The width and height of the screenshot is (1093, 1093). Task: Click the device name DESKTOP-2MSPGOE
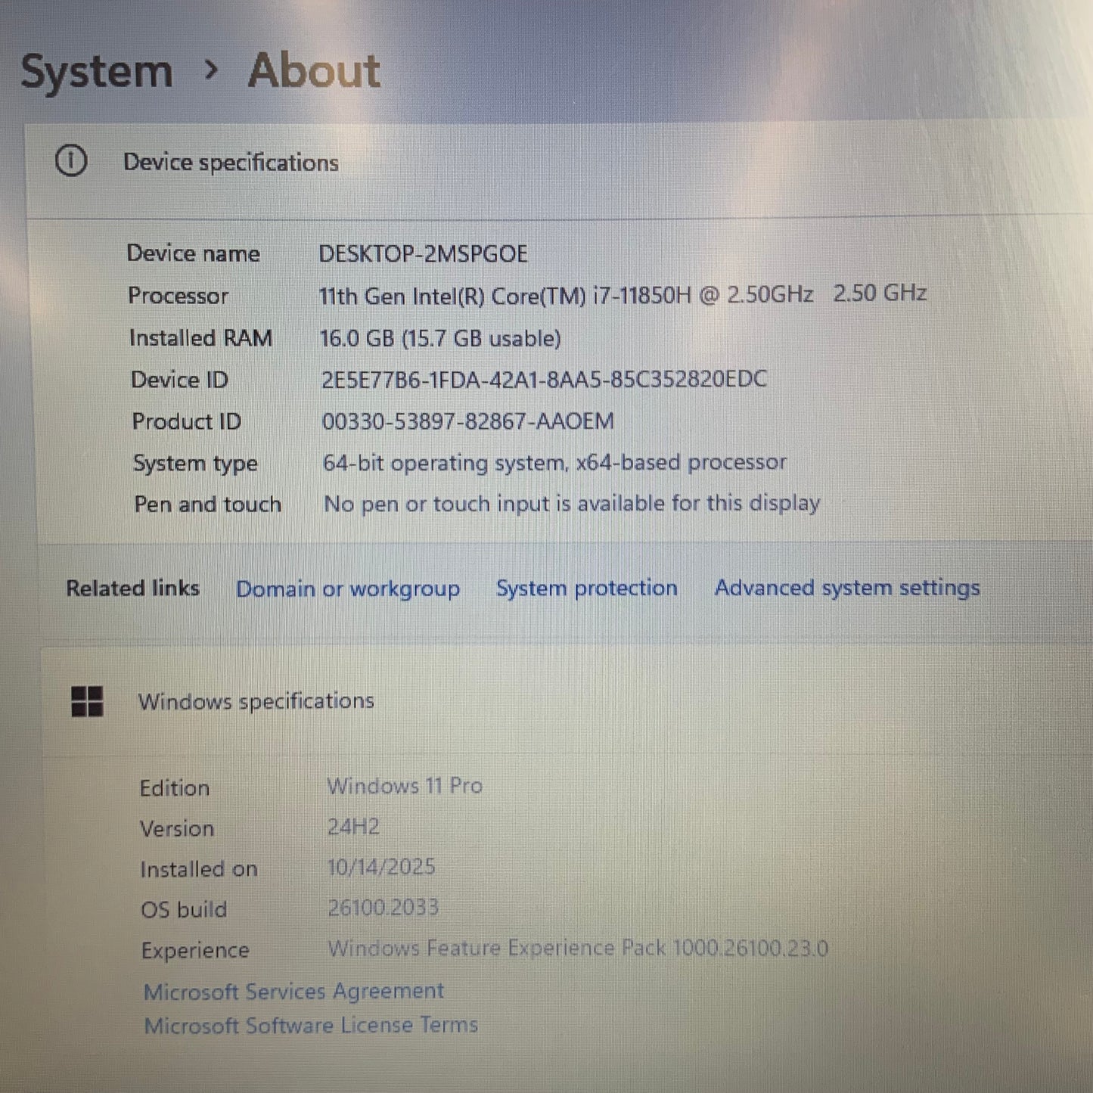(423, 253)
